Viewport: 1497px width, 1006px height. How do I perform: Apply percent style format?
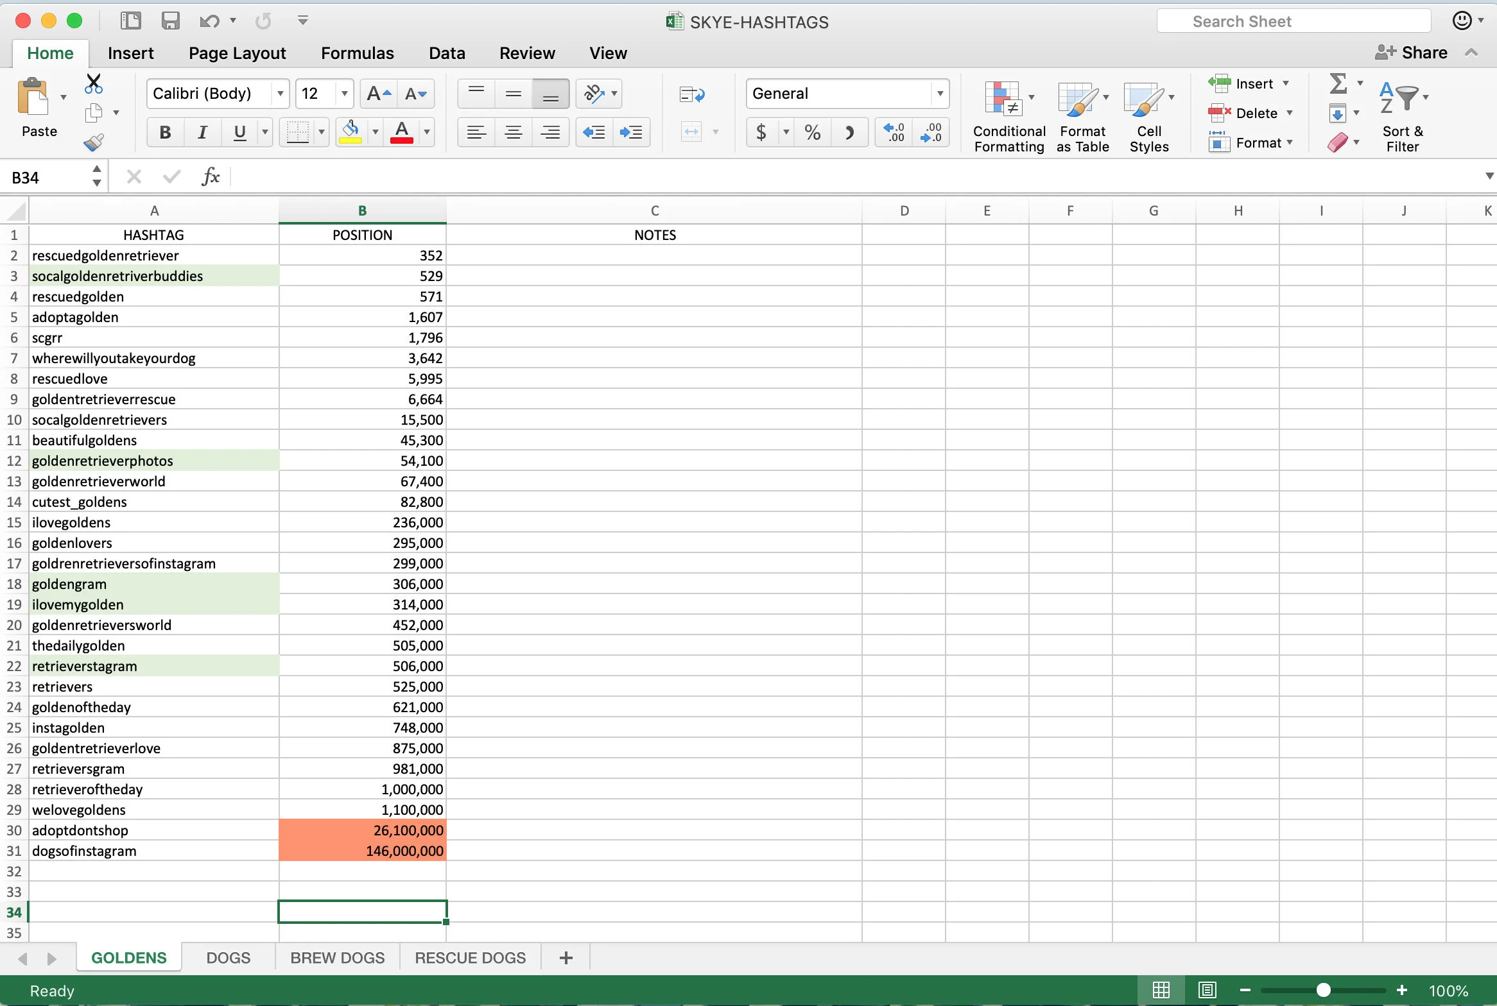(x=813, y=132)
